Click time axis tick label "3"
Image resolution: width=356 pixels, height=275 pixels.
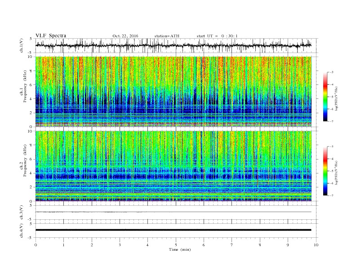[x=120, y=245]
